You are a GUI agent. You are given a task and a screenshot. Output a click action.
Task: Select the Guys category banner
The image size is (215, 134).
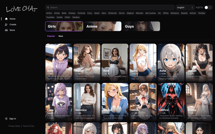point(141,26)
